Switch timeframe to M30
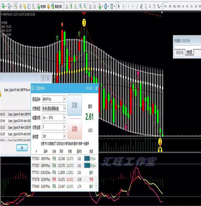This screenshot has height=206, width=201. [x=179, y=6]
